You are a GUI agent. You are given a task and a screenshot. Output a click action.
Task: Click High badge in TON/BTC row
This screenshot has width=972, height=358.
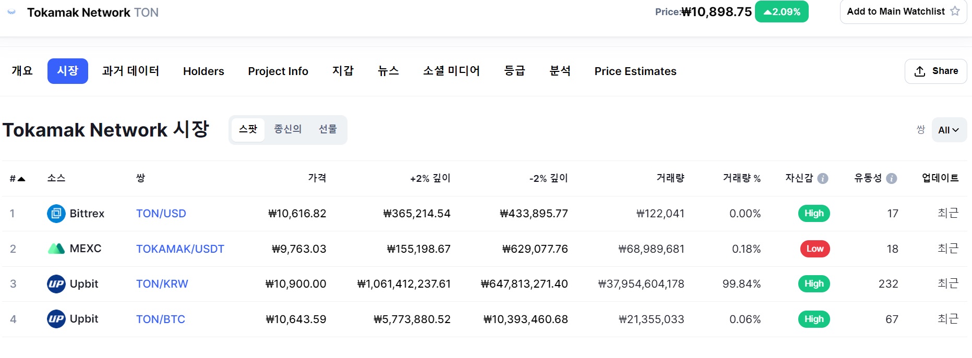[x=814, y=319]
